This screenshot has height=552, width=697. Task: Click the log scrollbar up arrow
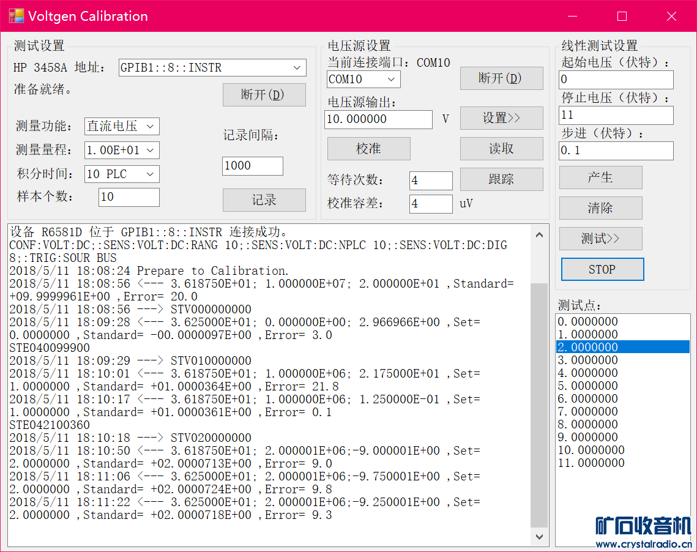coord(539,234)
